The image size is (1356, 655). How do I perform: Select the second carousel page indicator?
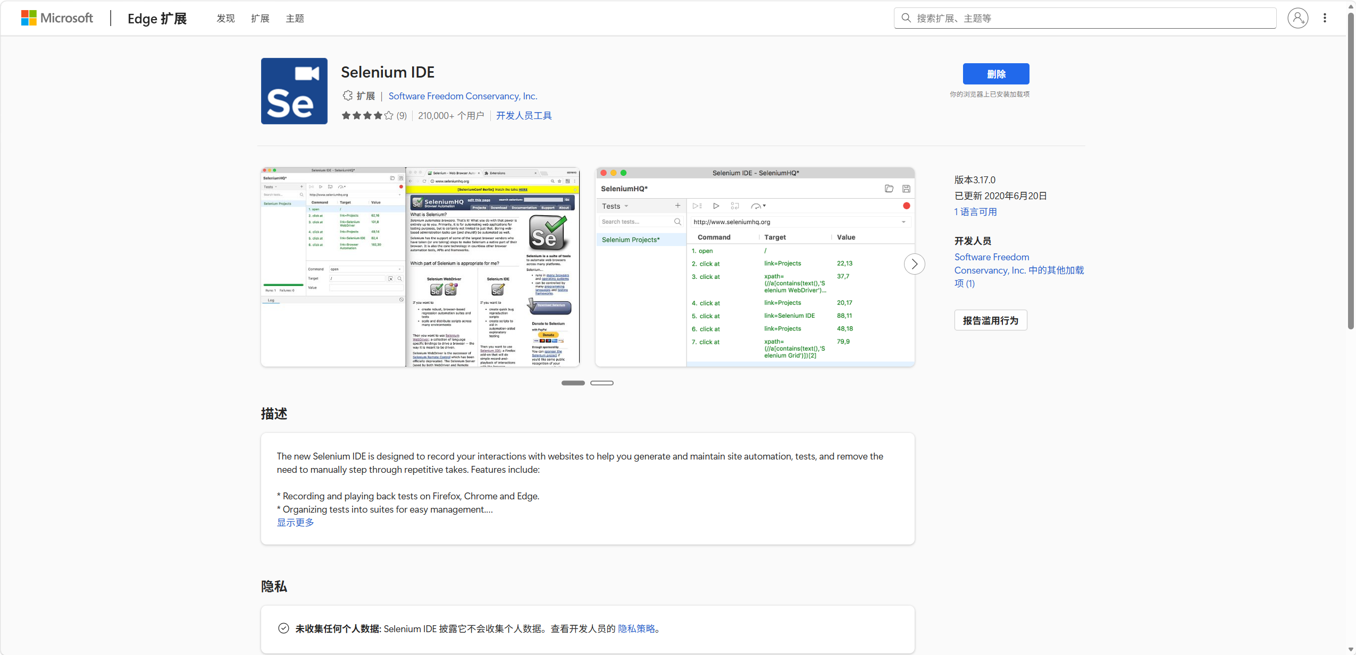pyautogui.click(x=601, y=383)
